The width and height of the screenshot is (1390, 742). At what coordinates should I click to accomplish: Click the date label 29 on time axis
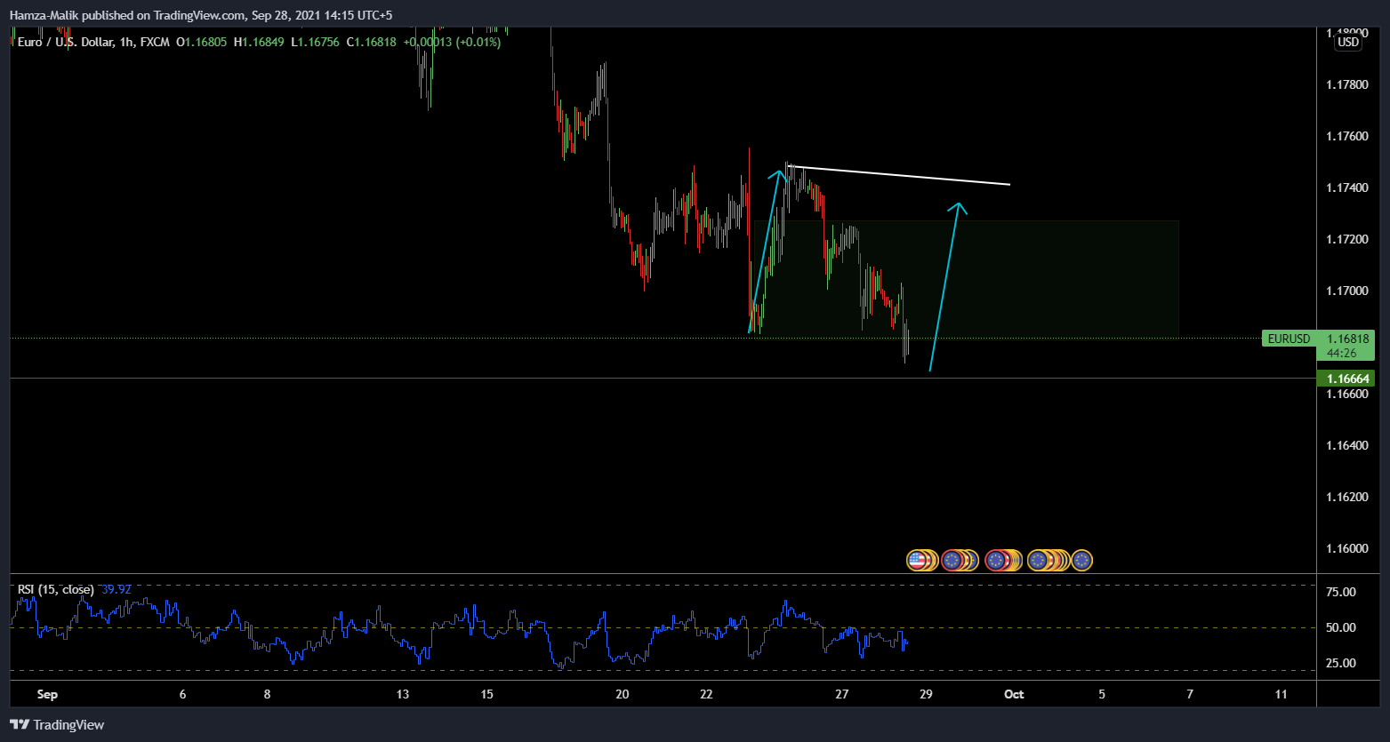tap(926, 694)
